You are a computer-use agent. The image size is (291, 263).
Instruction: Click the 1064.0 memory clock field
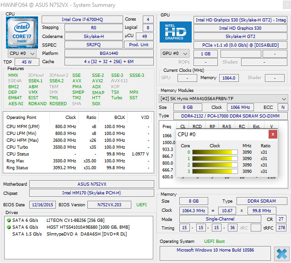229,78
